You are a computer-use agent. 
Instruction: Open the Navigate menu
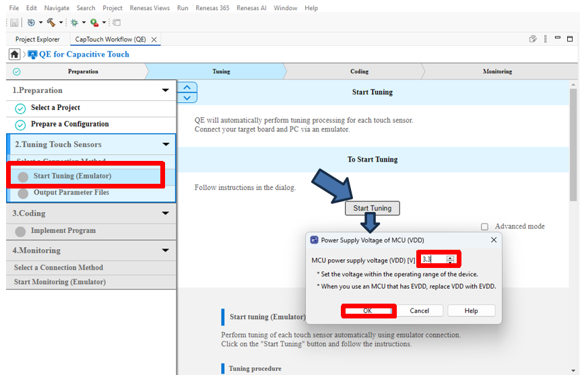click(x=57, y=8)
